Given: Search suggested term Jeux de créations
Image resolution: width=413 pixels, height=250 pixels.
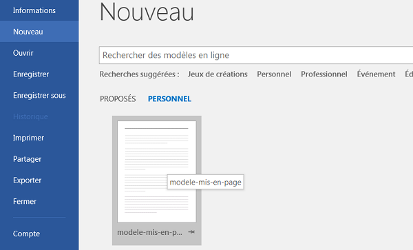Looking at the screenshot, I should pos(218,74).
